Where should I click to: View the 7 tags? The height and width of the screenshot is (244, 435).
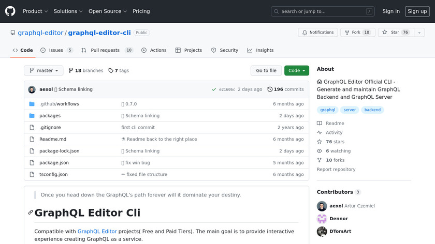click(x=119, y=71)
